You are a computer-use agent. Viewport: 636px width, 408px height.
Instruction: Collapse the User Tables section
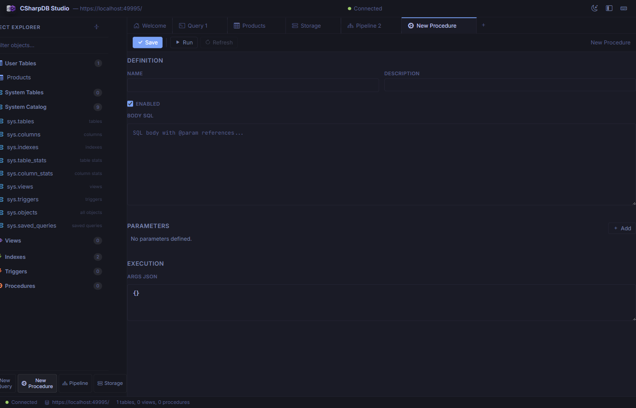pos(20,63)
